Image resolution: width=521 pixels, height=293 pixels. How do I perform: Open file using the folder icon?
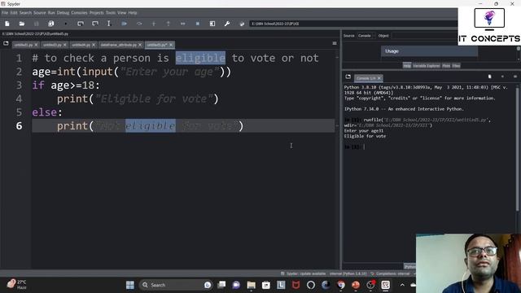click(x=22, y=24)
